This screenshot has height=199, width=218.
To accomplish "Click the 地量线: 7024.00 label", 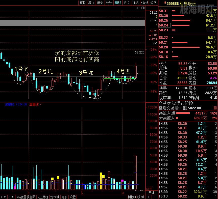I will [16, 104].
